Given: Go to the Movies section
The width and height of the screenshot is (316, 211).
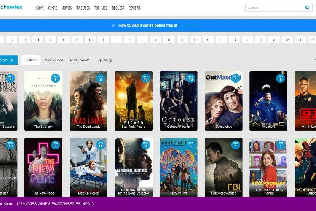Looking at the screenshot, I should click(x=67, y=8).
